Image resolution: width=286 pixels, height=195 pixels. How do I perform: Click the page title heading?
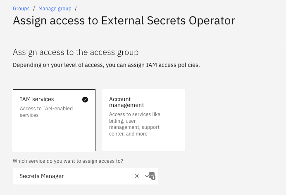pyautogui.click(x=124, y=21)
